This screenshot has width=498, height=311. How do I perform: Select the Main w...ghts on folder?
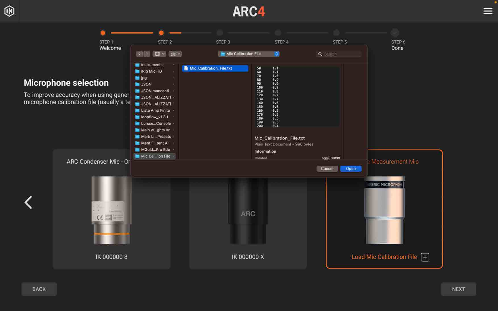coord(155,130)
